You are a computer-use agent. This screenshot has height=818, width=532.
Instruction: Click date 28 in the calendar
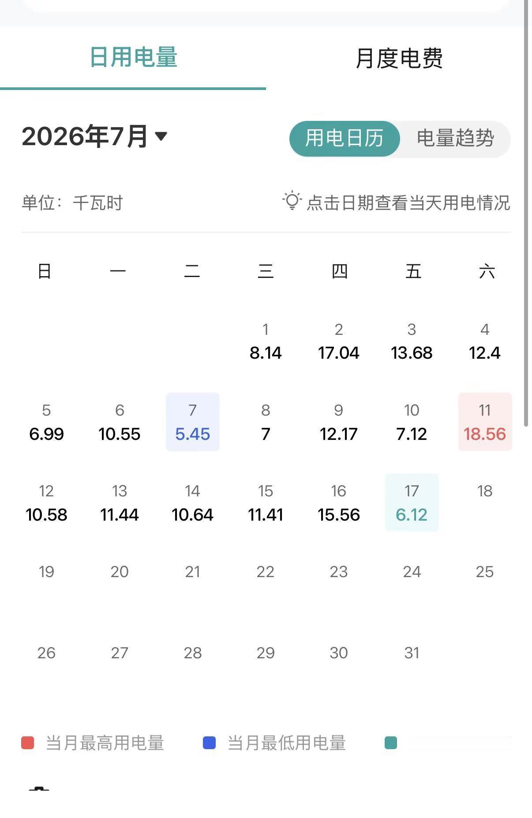coord(193,653)
